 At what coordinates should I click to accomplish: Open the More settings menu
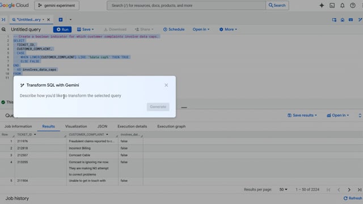pyautogui.click(x=228, y=29)
